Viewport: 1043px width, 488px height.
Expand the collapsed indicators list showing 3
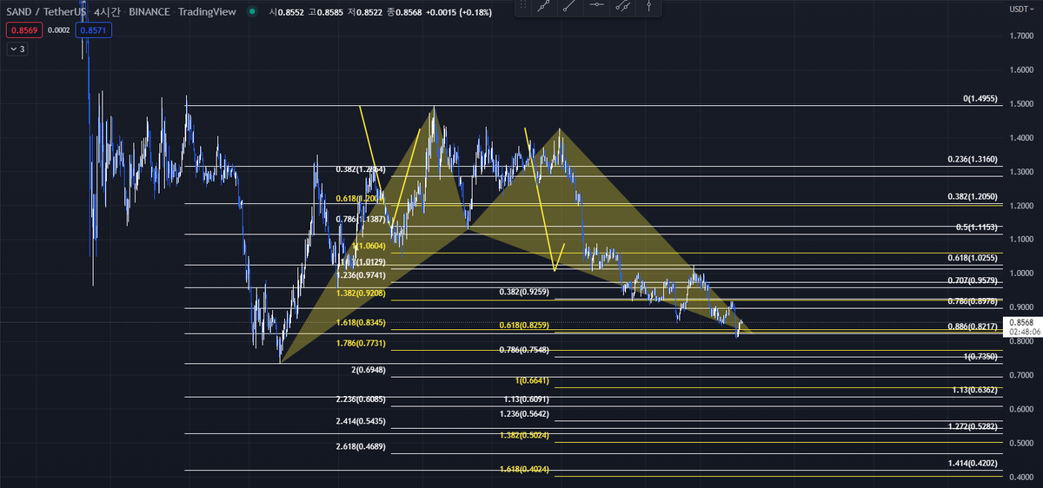tap(17, 49)
